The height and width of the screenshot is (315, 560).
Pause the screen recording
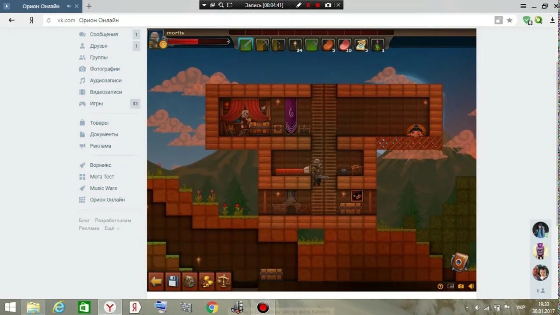point(308,5)
